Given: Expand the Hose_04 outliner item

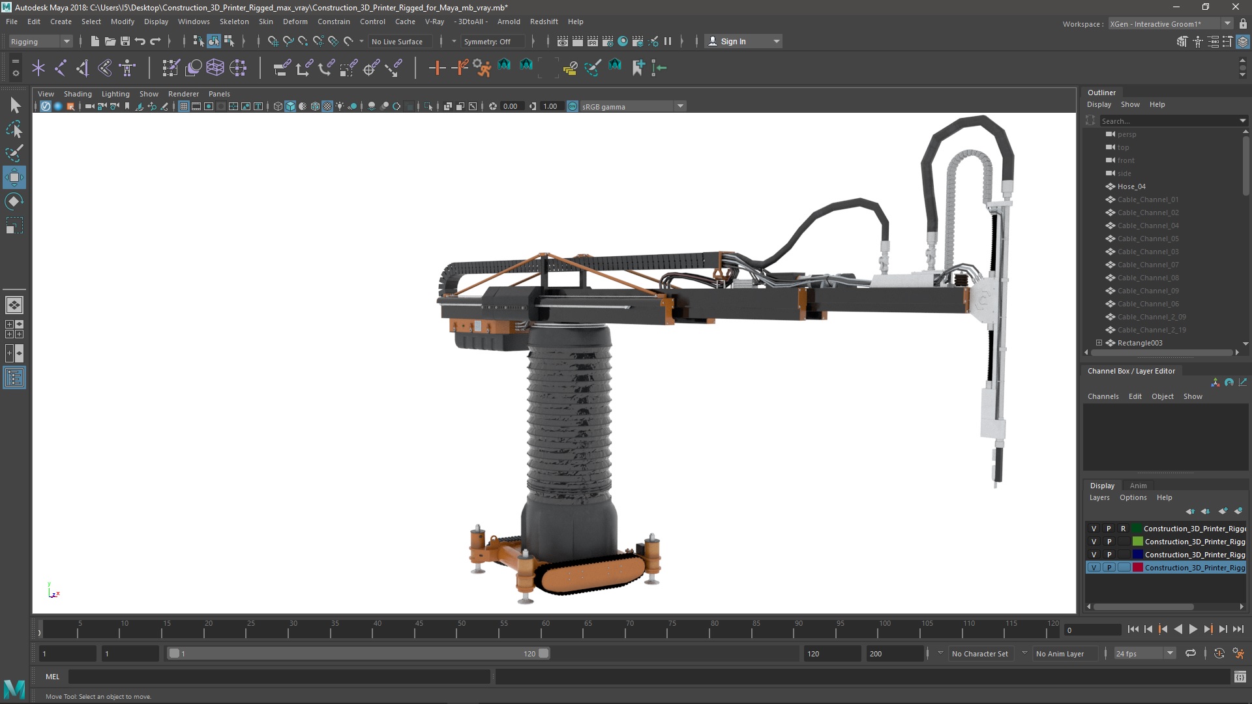Looking at the screenshot, I should (x=1100, y=186).
